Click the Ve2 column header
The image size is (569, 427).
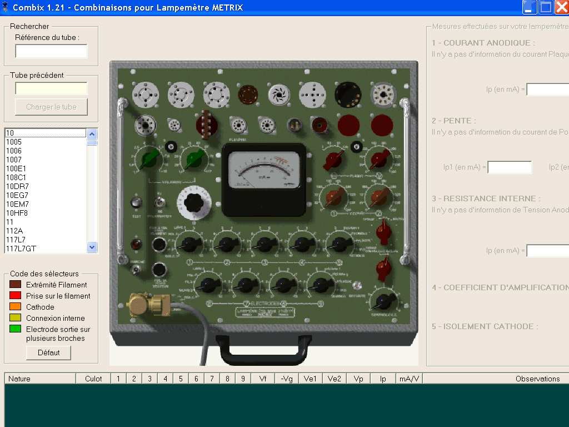click(x=334, y=379)
